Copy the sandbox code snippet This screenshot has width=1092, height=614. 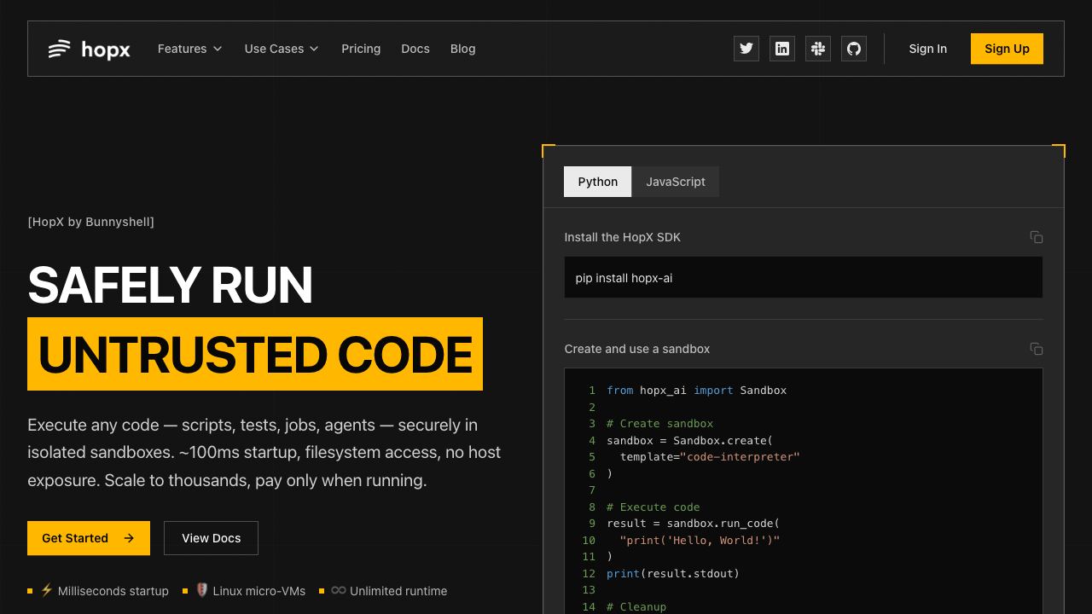[x=1037, y=349]
